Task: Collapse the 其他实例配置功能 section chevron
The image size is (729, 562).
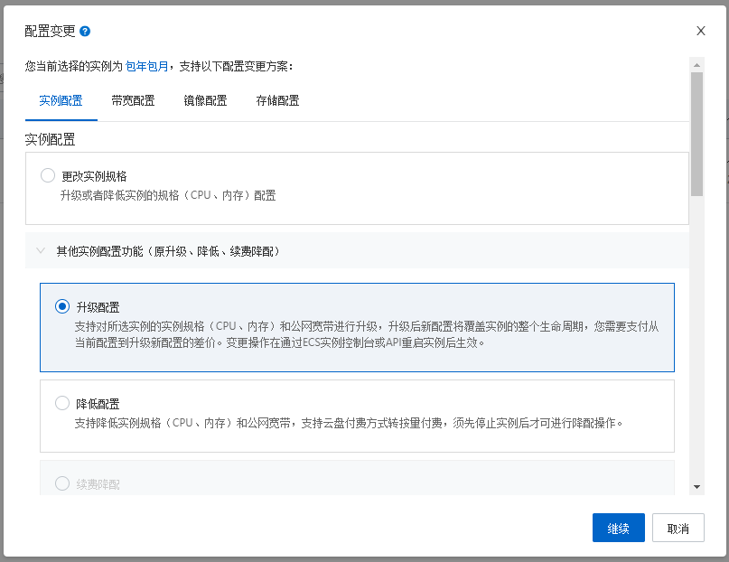Action: [40, 251]
